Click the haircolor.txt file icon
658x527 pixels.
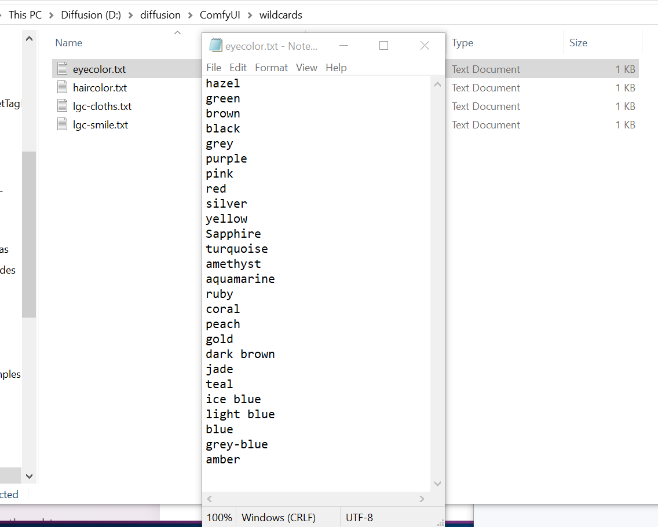[x=62, y=87]
